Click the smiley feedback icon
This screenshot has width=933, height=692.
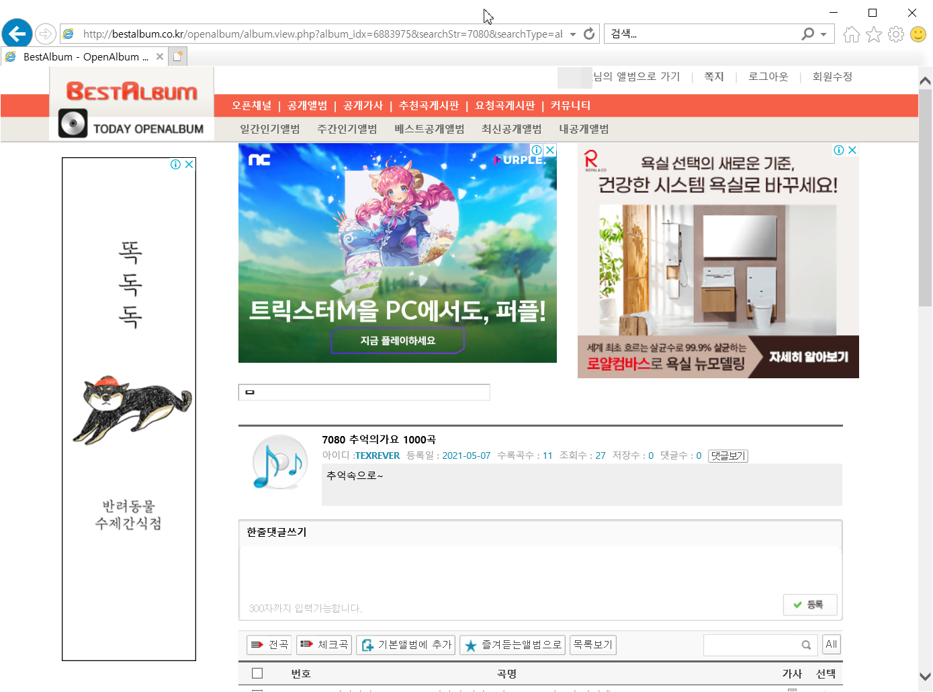point(918,34)
